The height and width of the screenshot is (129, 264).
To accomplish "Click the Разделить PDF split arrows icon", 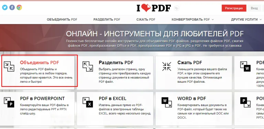I will 88,66.
